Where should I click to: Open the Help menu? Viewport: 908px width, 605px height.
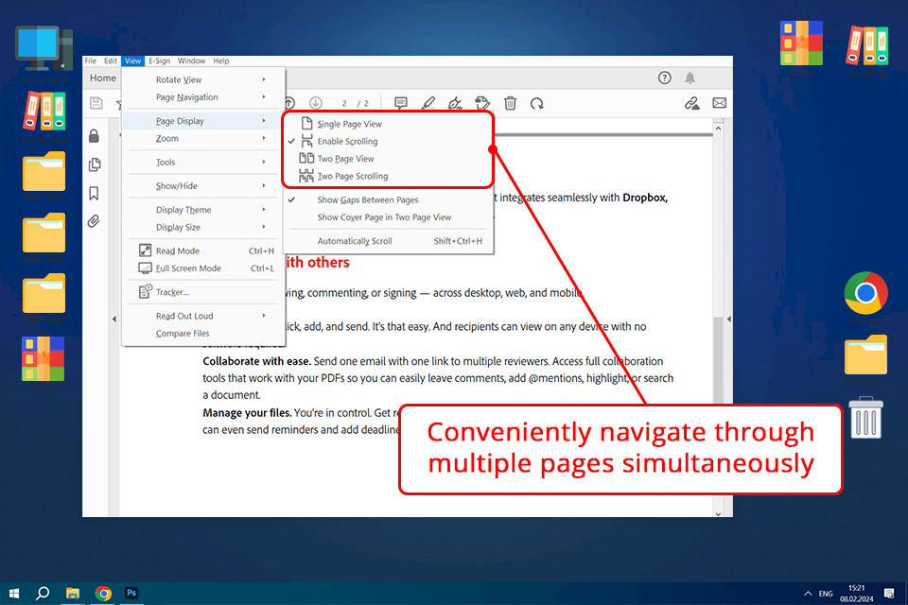[220, 60]
